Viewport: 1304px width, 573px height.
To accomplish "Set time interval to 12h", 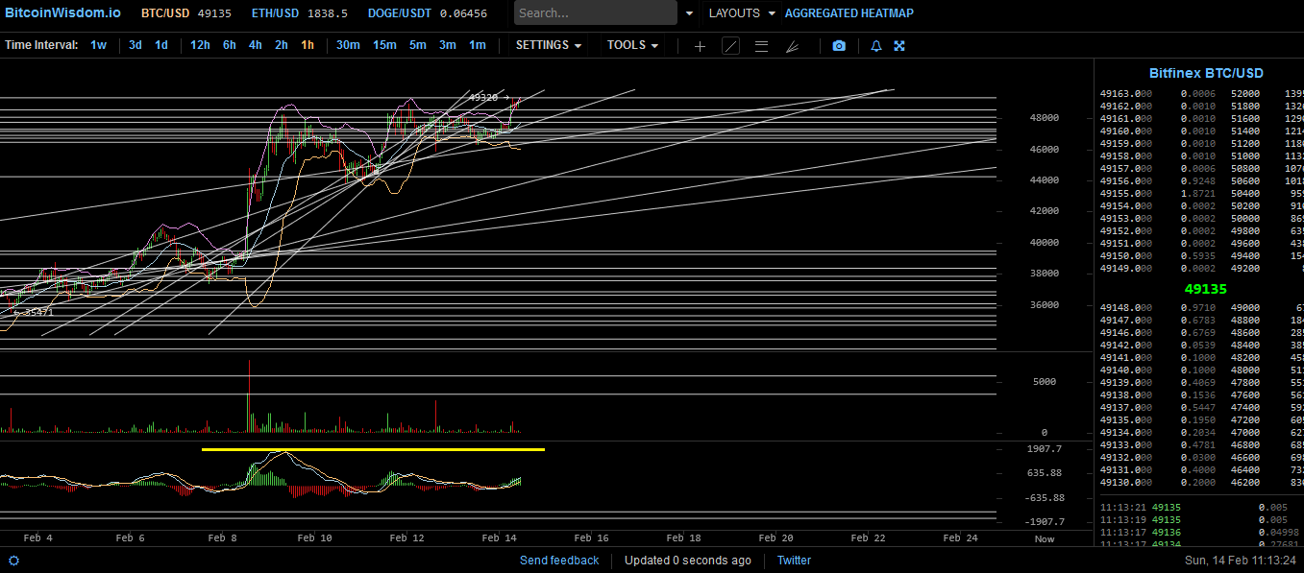I will [200, 45].
